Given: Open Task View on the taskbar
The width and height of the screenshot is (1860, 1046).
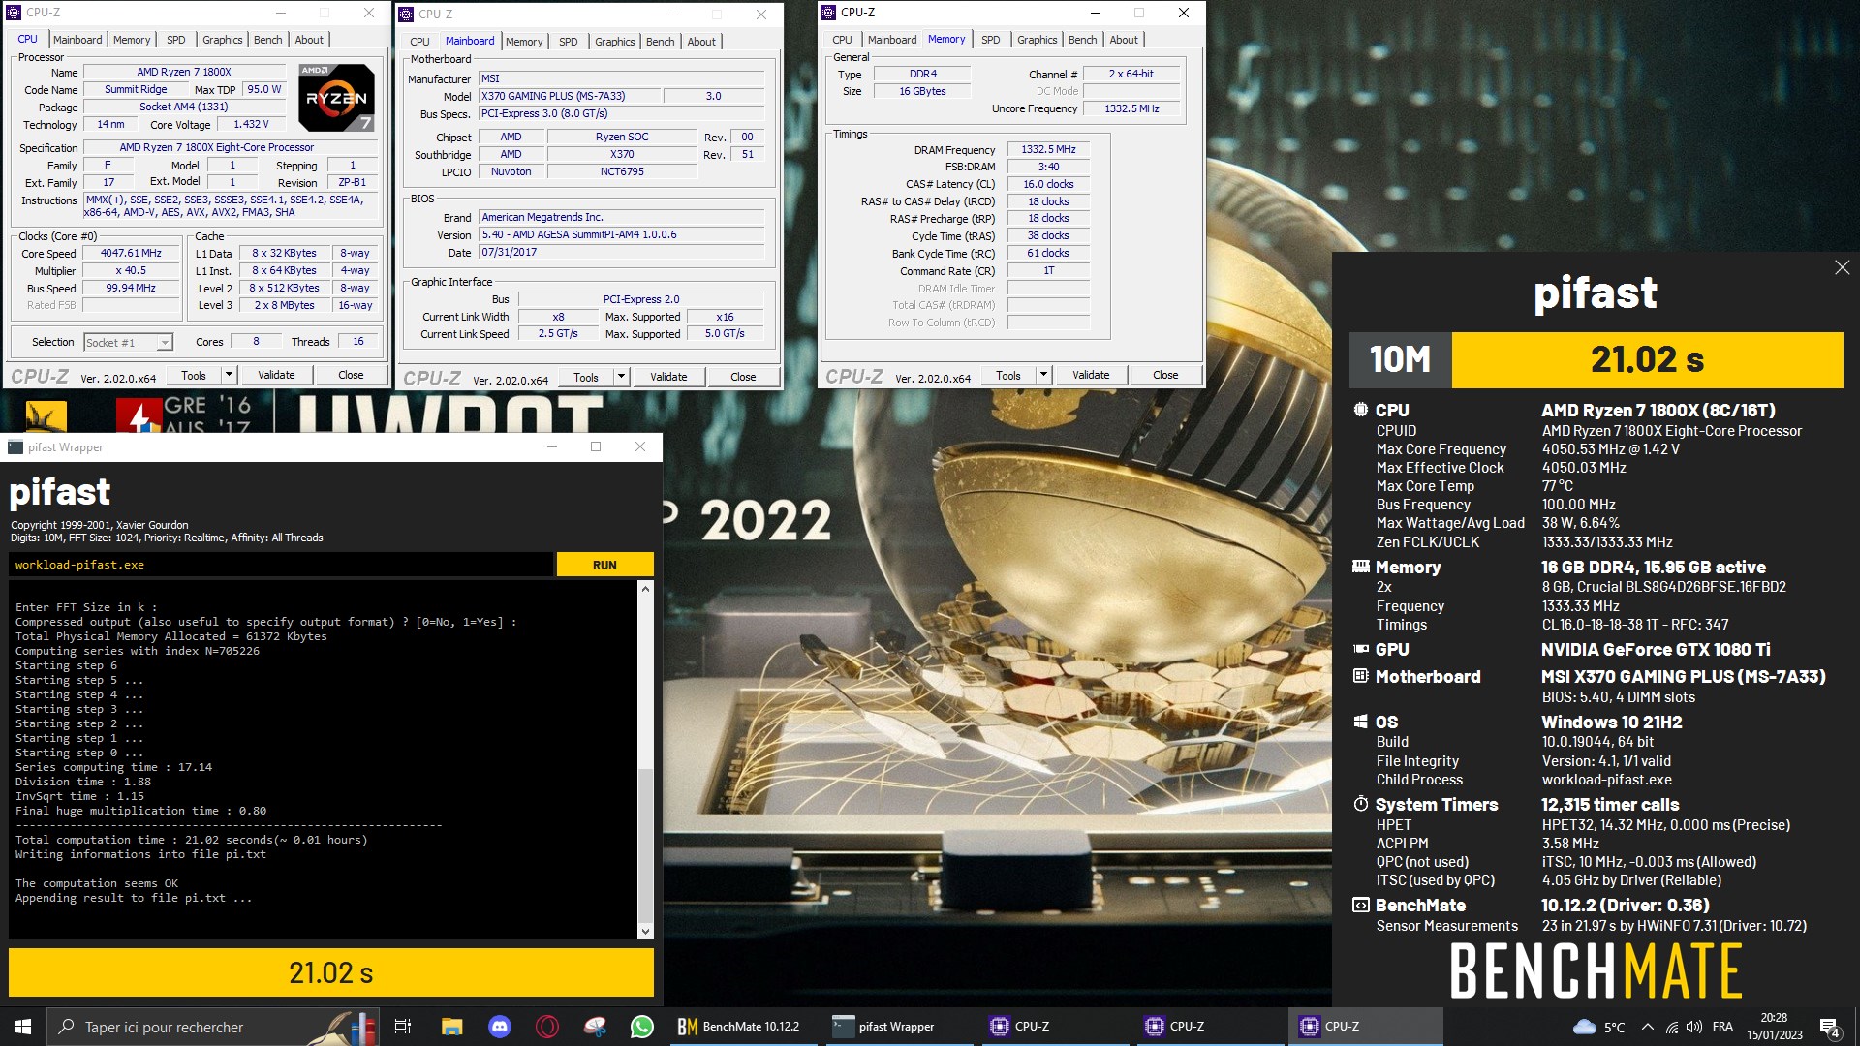Looking at the screenshot, I should pos(403,1027).
